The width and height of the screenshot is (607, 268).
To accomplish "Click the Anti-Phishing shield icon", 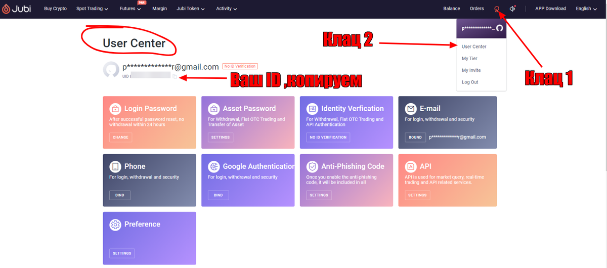I will click(312, 166).
